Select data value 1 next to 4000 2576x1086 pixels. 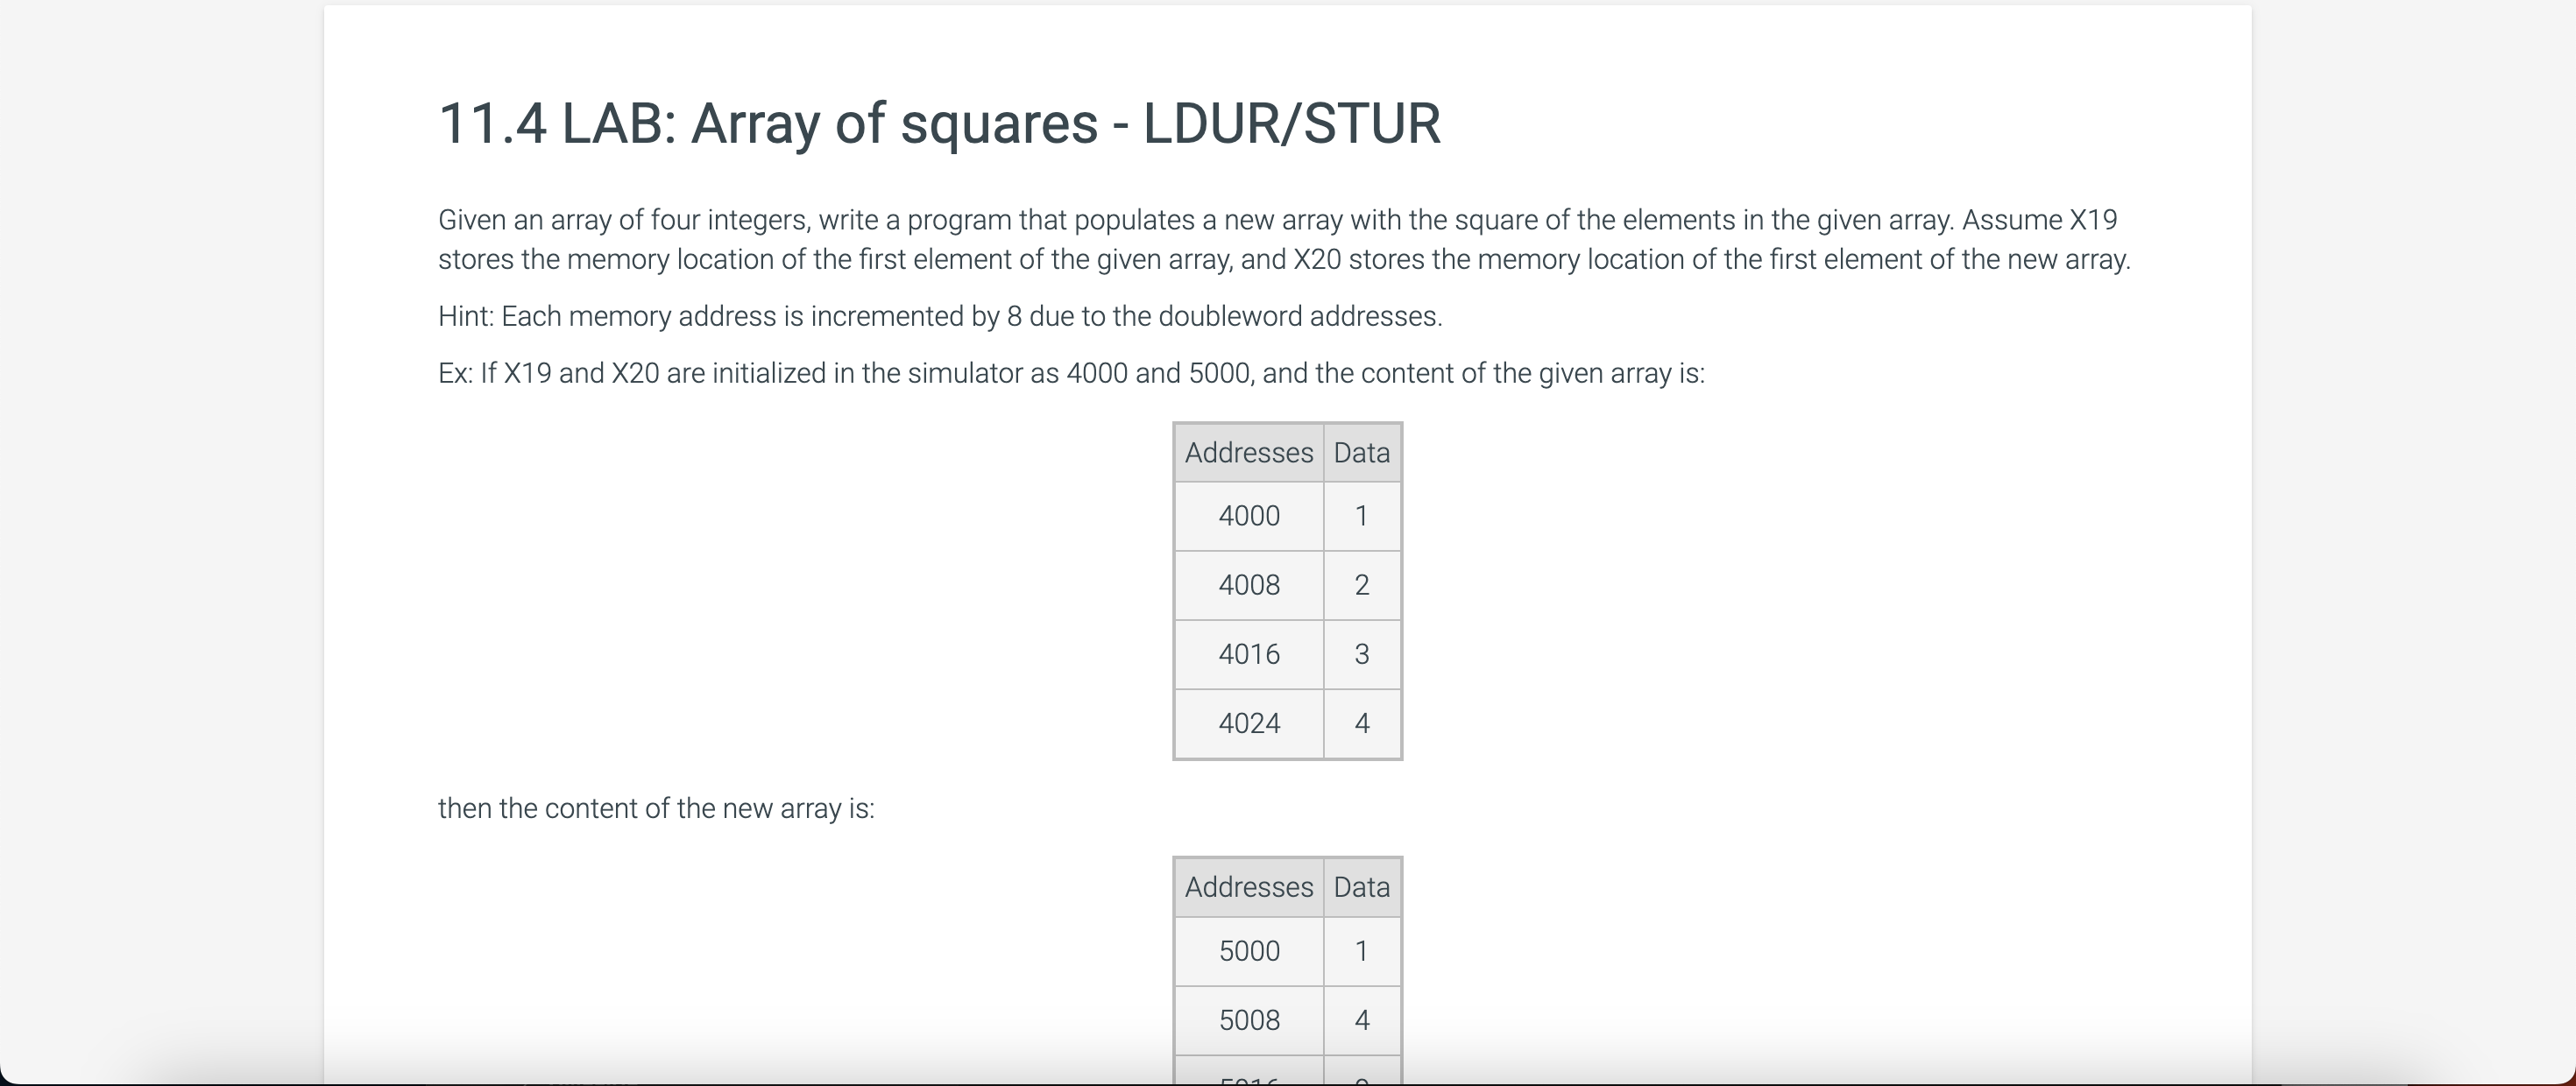click(x=1361, y=516)
